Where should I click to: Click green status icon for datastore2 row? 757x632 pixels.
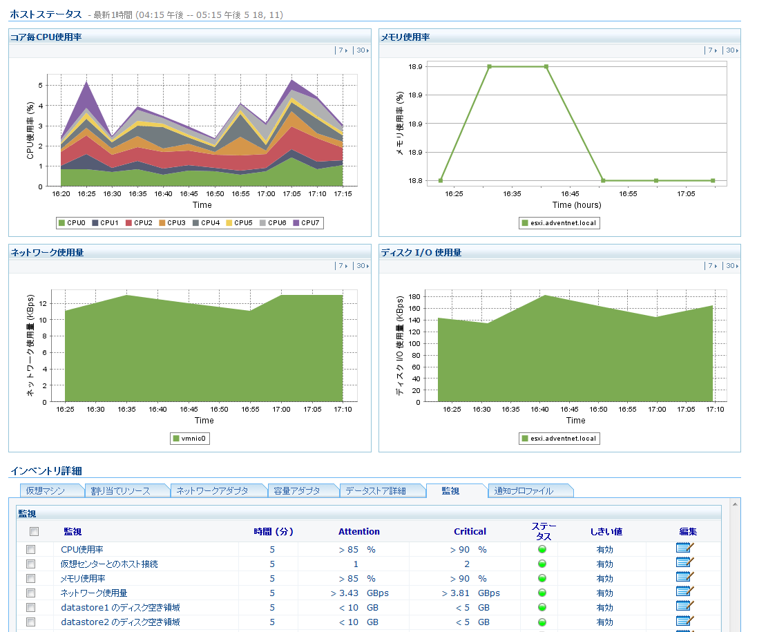pyautogui.click(x=542, y=622)
